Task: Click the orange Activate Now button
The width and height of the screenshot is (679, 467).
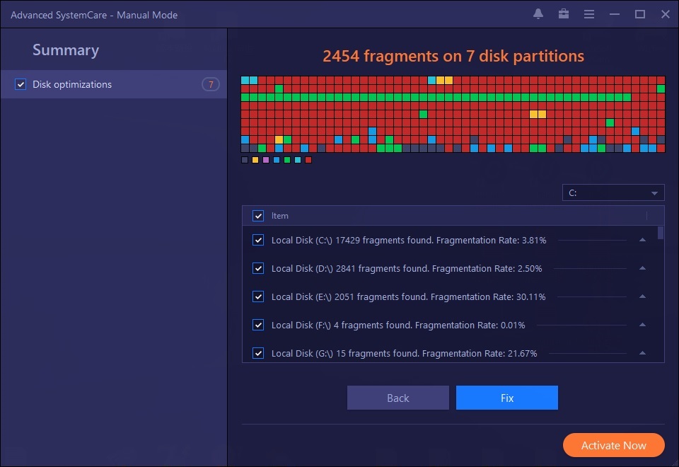Action: click(x=614, y=445)
